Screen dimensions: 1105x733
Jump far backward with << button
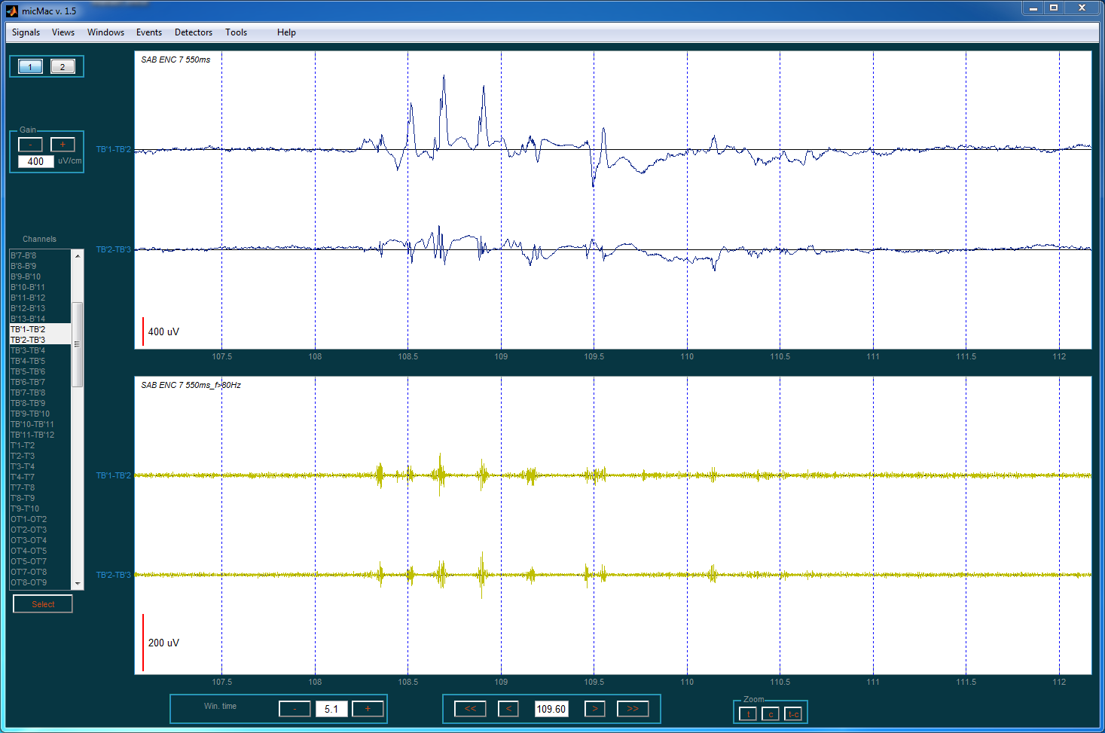[x=470, y=709]
